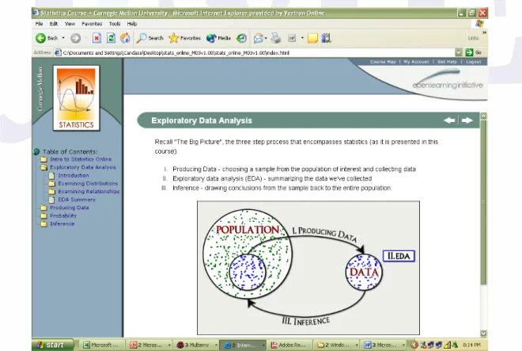522x351 pixels.
Task: Open the Windows Start menu
Action: (x=53, y=345)
